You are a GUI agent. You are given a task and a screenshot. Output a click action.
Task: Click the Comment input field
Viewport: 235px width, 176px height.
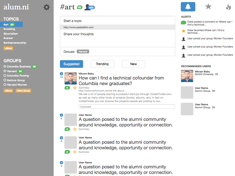tap(127, 107)
